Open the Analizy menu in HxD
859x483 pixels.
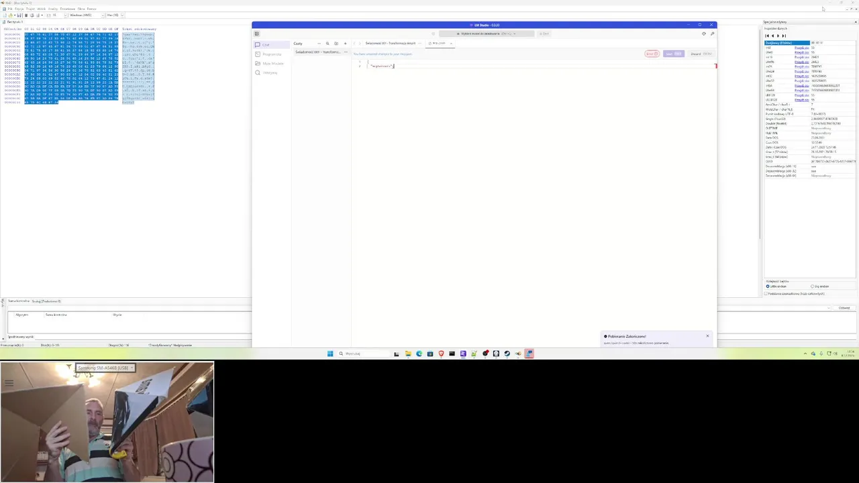[x=52, y=9]
